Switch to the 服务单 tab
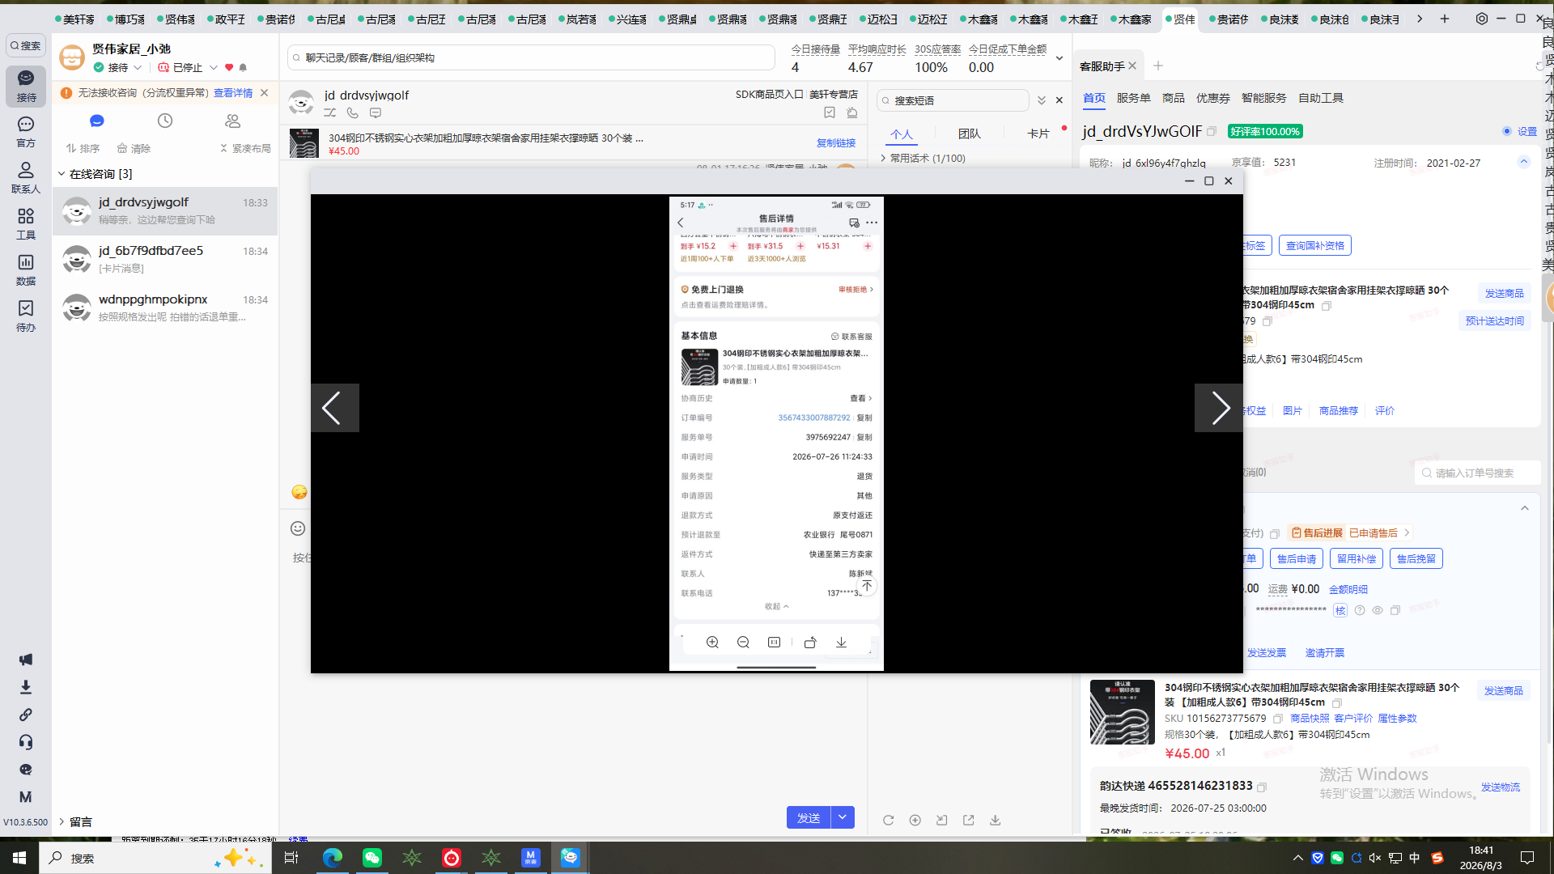The image size is (1554, 874). coord(1133,98)
